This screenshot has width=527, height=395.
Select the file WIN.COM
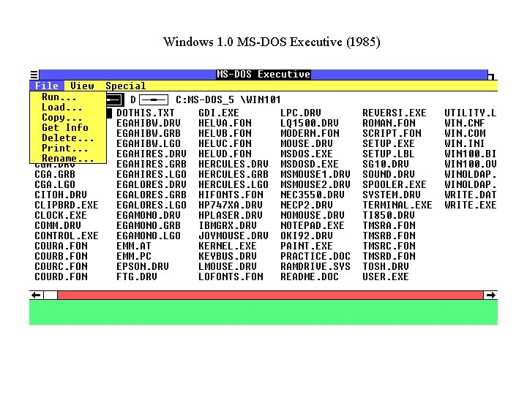click(x=465, y=133)
